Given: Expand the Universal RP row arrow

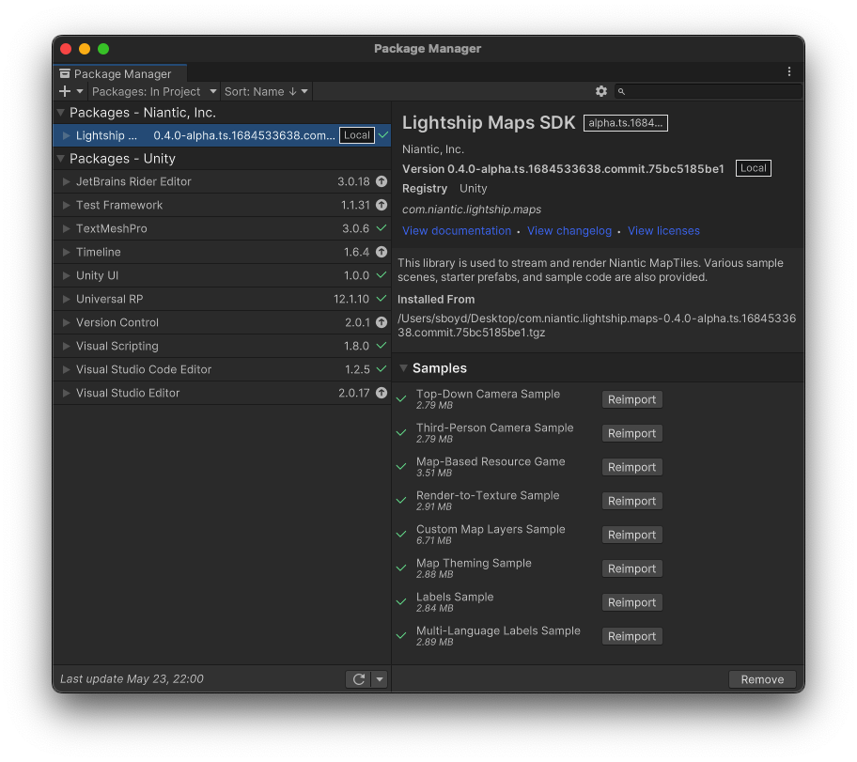Looking at the screenshot, I should pos(66,299).
